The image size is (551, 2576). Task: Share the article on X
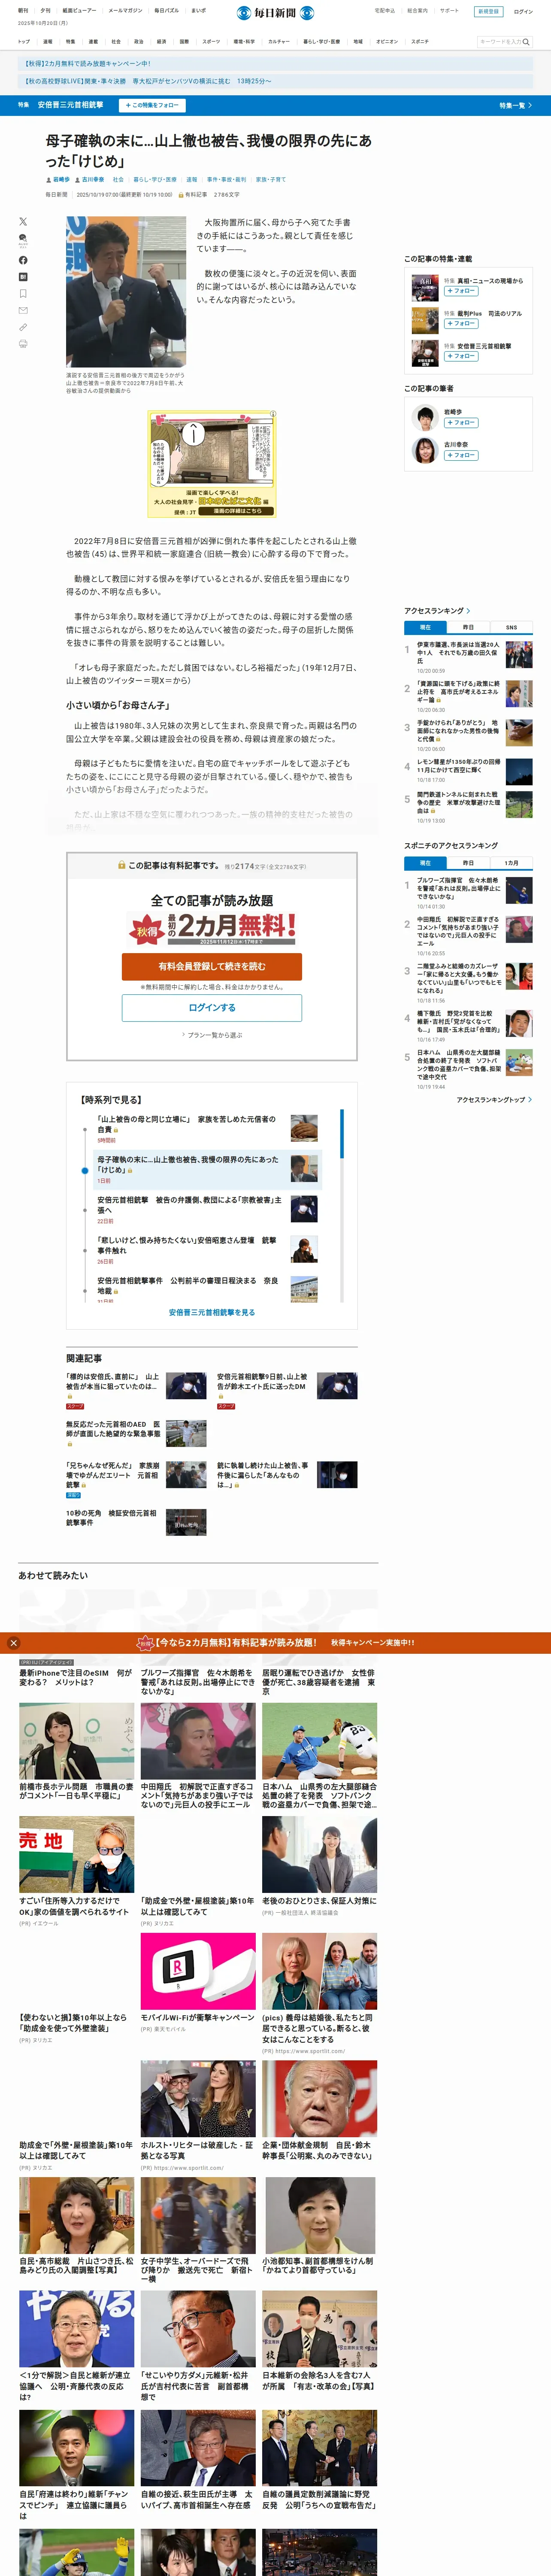pyautogui.click(x=23, y=222)
